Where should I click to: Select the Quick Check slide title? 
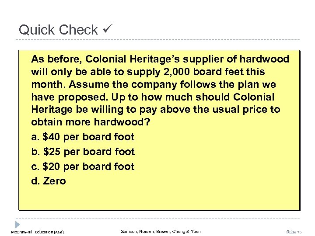(x=58, y=30)
